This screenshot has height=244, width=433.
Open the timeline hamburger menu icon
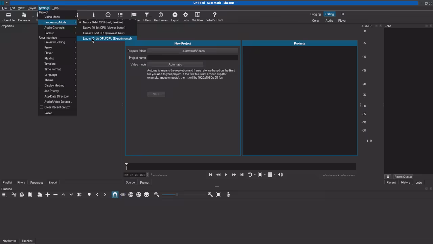pyautogui.click(x=4, y=195)
